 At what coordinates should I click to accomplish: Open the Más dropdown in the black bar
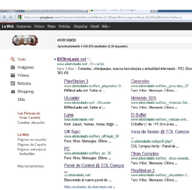(106, 26)
